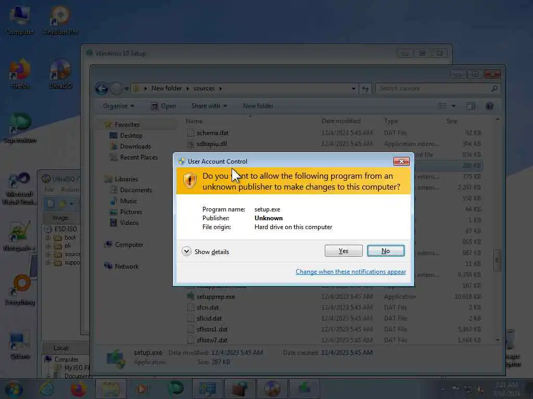Open AnyBurn Pro desktop shortcut
533x399 pixels.
click(x=60, y=20)
